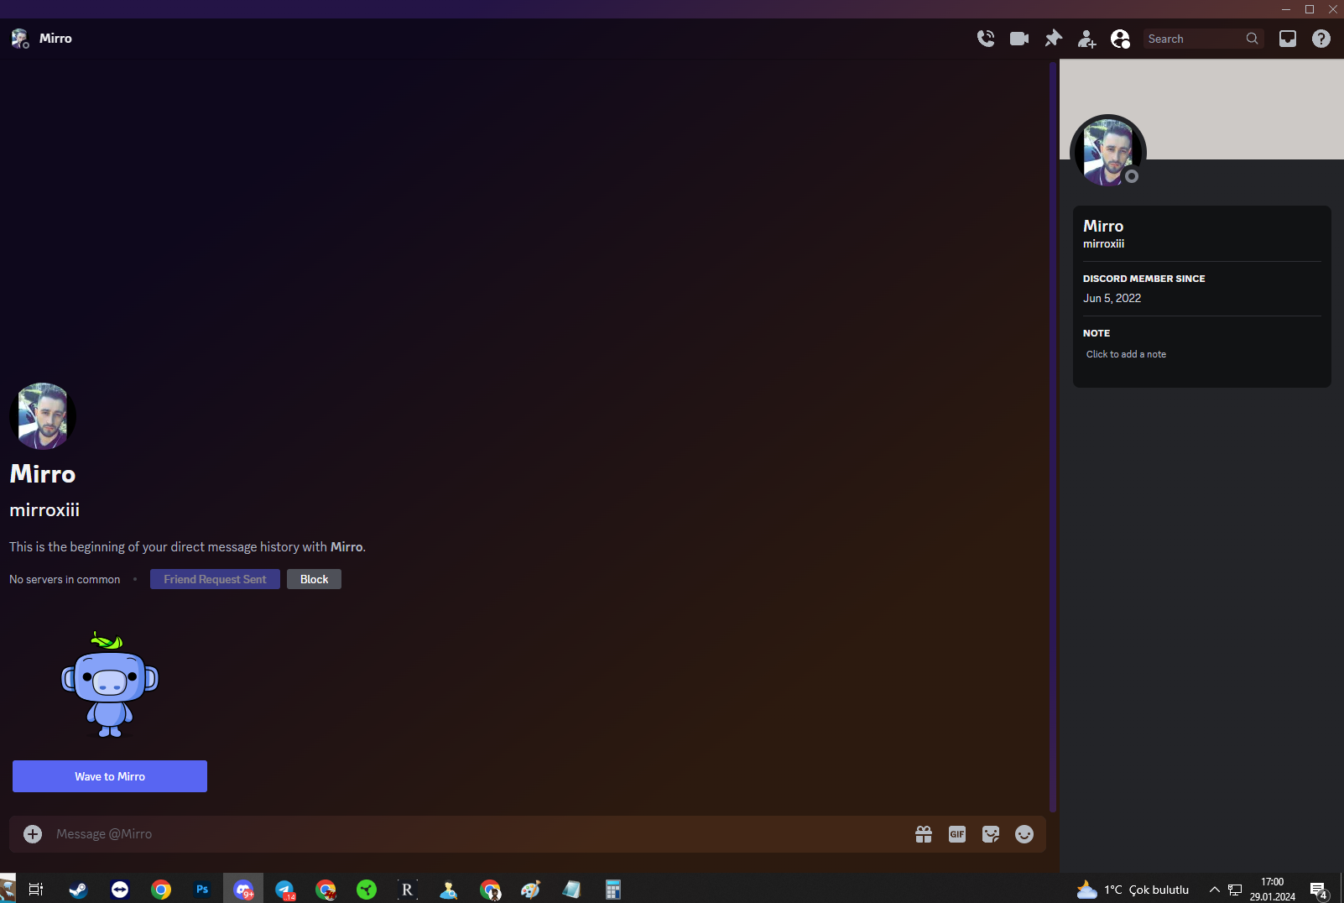Screen dimensions: 1344x903
Task: Click the chat scrollbar
Action: coord(1053,436)
